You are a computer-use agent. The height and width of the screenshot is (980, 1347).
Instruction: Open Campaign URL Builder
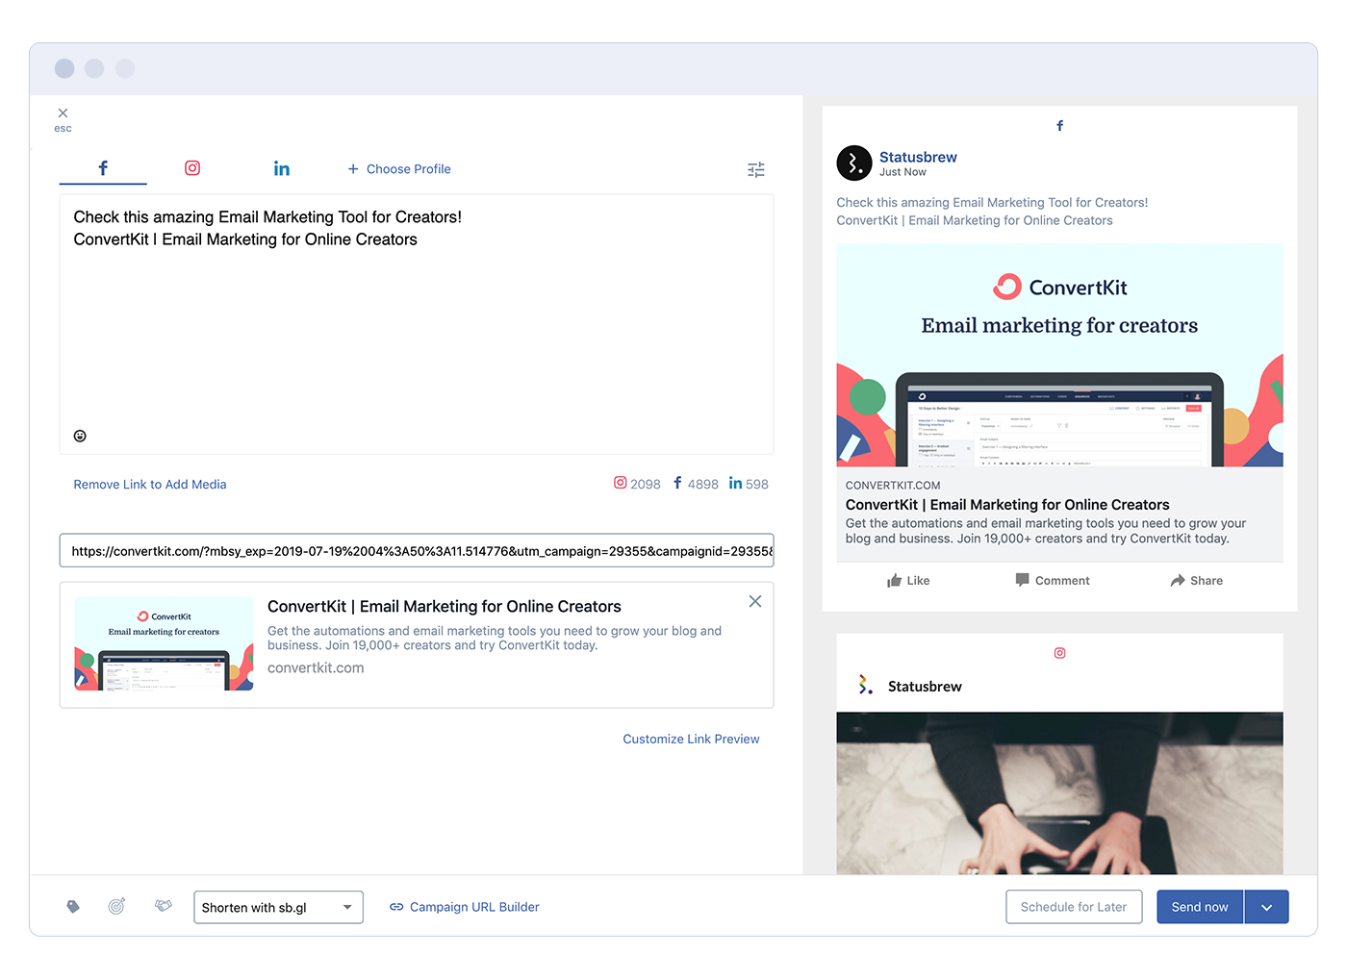point(464,907)
